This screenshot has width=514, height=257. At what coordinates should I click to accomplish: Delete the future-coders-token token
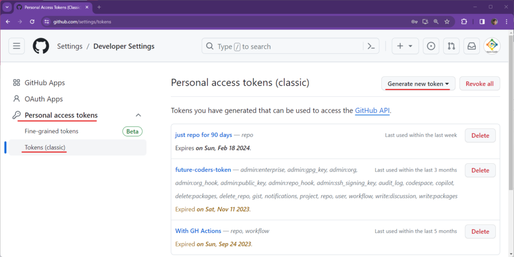[x=480, y=170]
